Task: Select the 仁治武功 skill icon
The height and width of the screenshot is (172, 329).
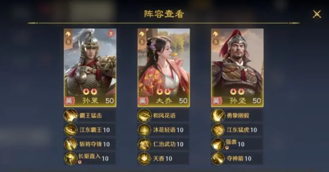Action: pyautogui.click(x=145, y=144)
